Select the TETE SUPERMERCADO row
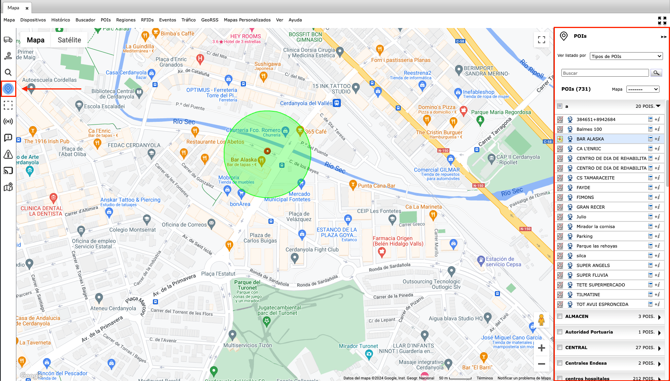 click(610, 285)
